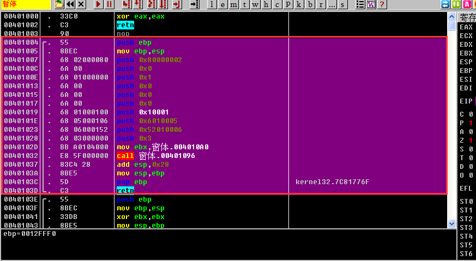Viewport: 476px width, 261px height.
Task: Open the help question mark icon
Action: (382, 4)
